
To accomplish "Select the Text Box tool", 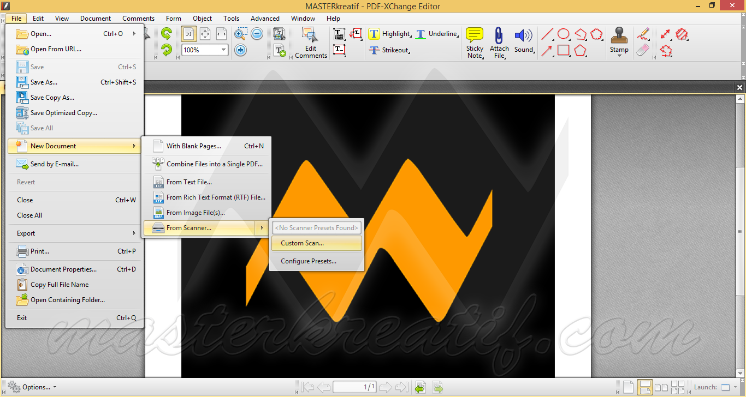I will (339, 50).
